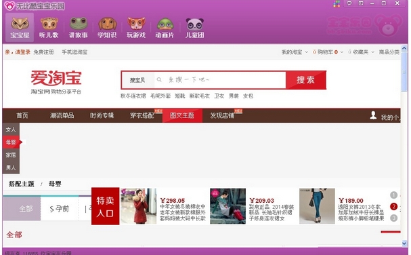411x255 pixels.
Task: Open the chat bubble icon in title bar
Action: point(349,3)
